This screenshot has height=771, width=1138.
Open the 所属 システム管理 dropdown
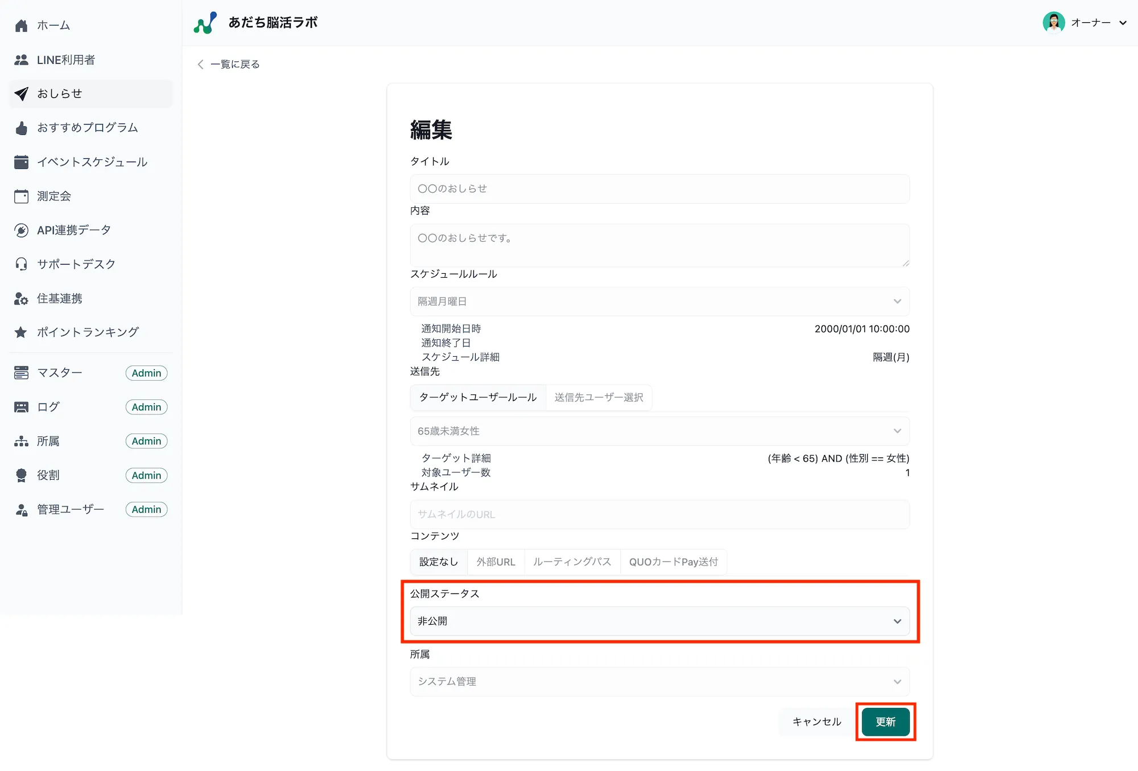pos(659,682)
